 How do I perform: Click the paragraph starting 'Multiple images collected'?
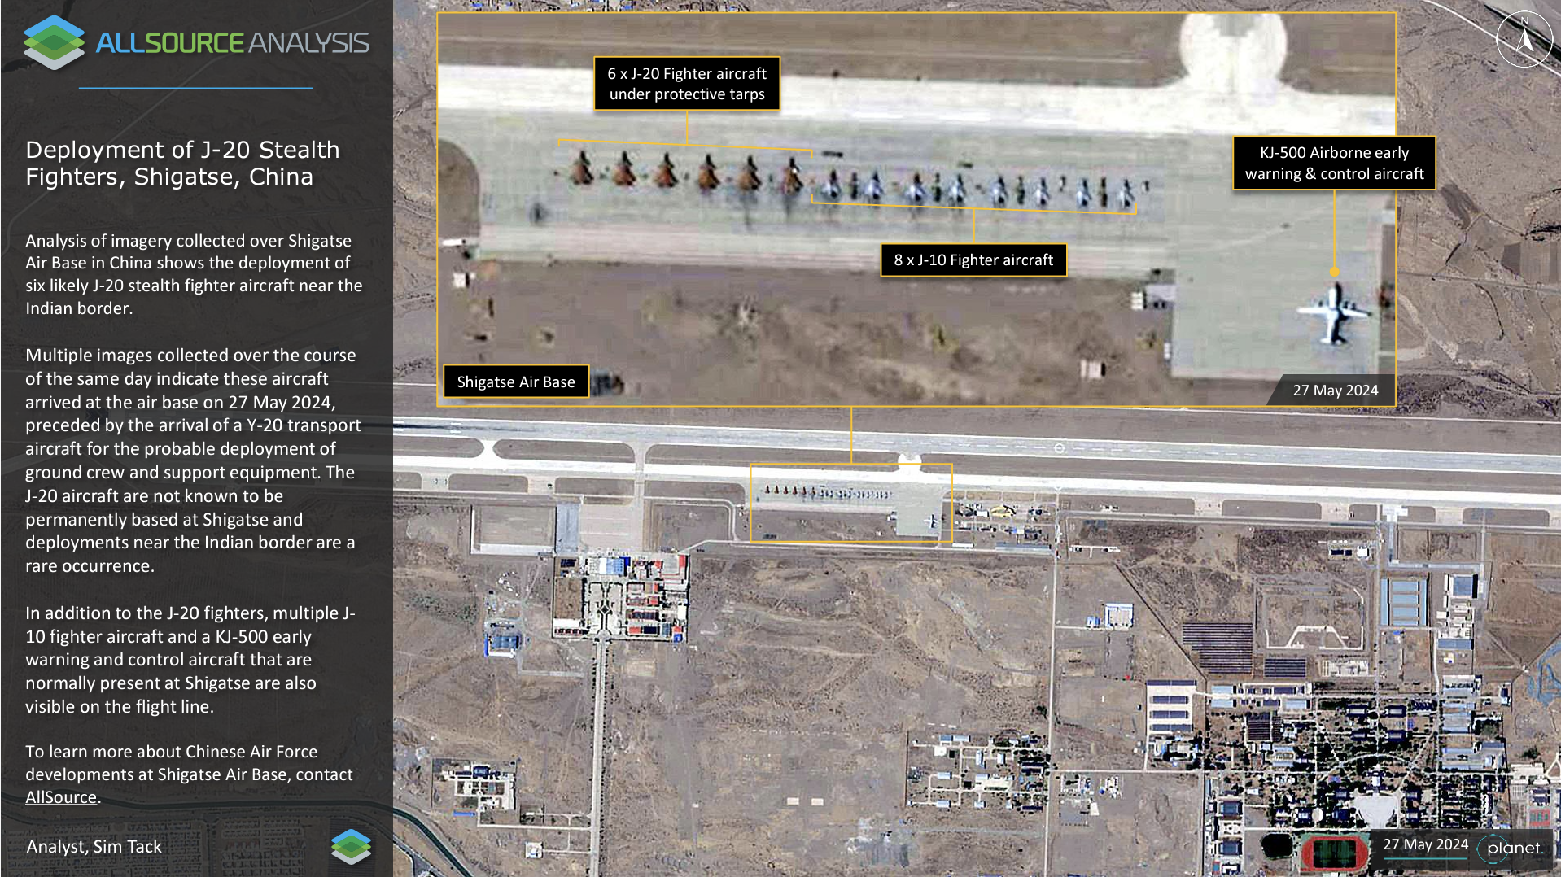pyautogui.click(x=193, y=460)
